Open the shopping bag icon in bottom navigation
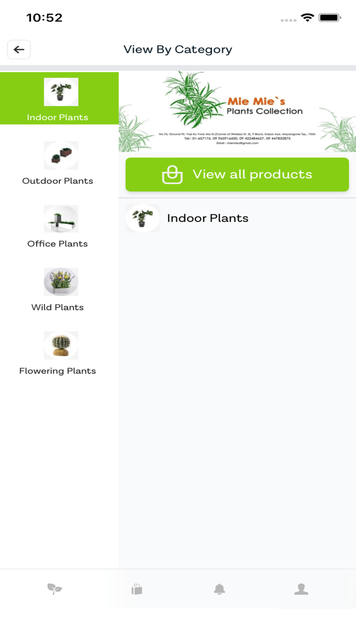The height and width of the screenshot is (633, 356). (x=136, y=589)
